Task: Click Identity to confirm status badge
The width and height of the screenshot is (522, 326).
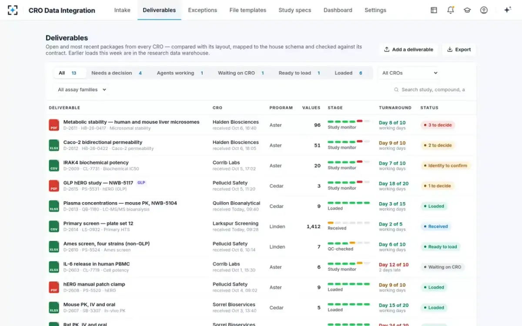Action: pyautogui.click(x=445, y=166)
